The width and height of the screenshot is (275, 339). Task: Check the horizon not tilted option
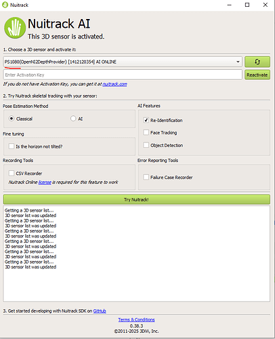[x=12, y=146]
